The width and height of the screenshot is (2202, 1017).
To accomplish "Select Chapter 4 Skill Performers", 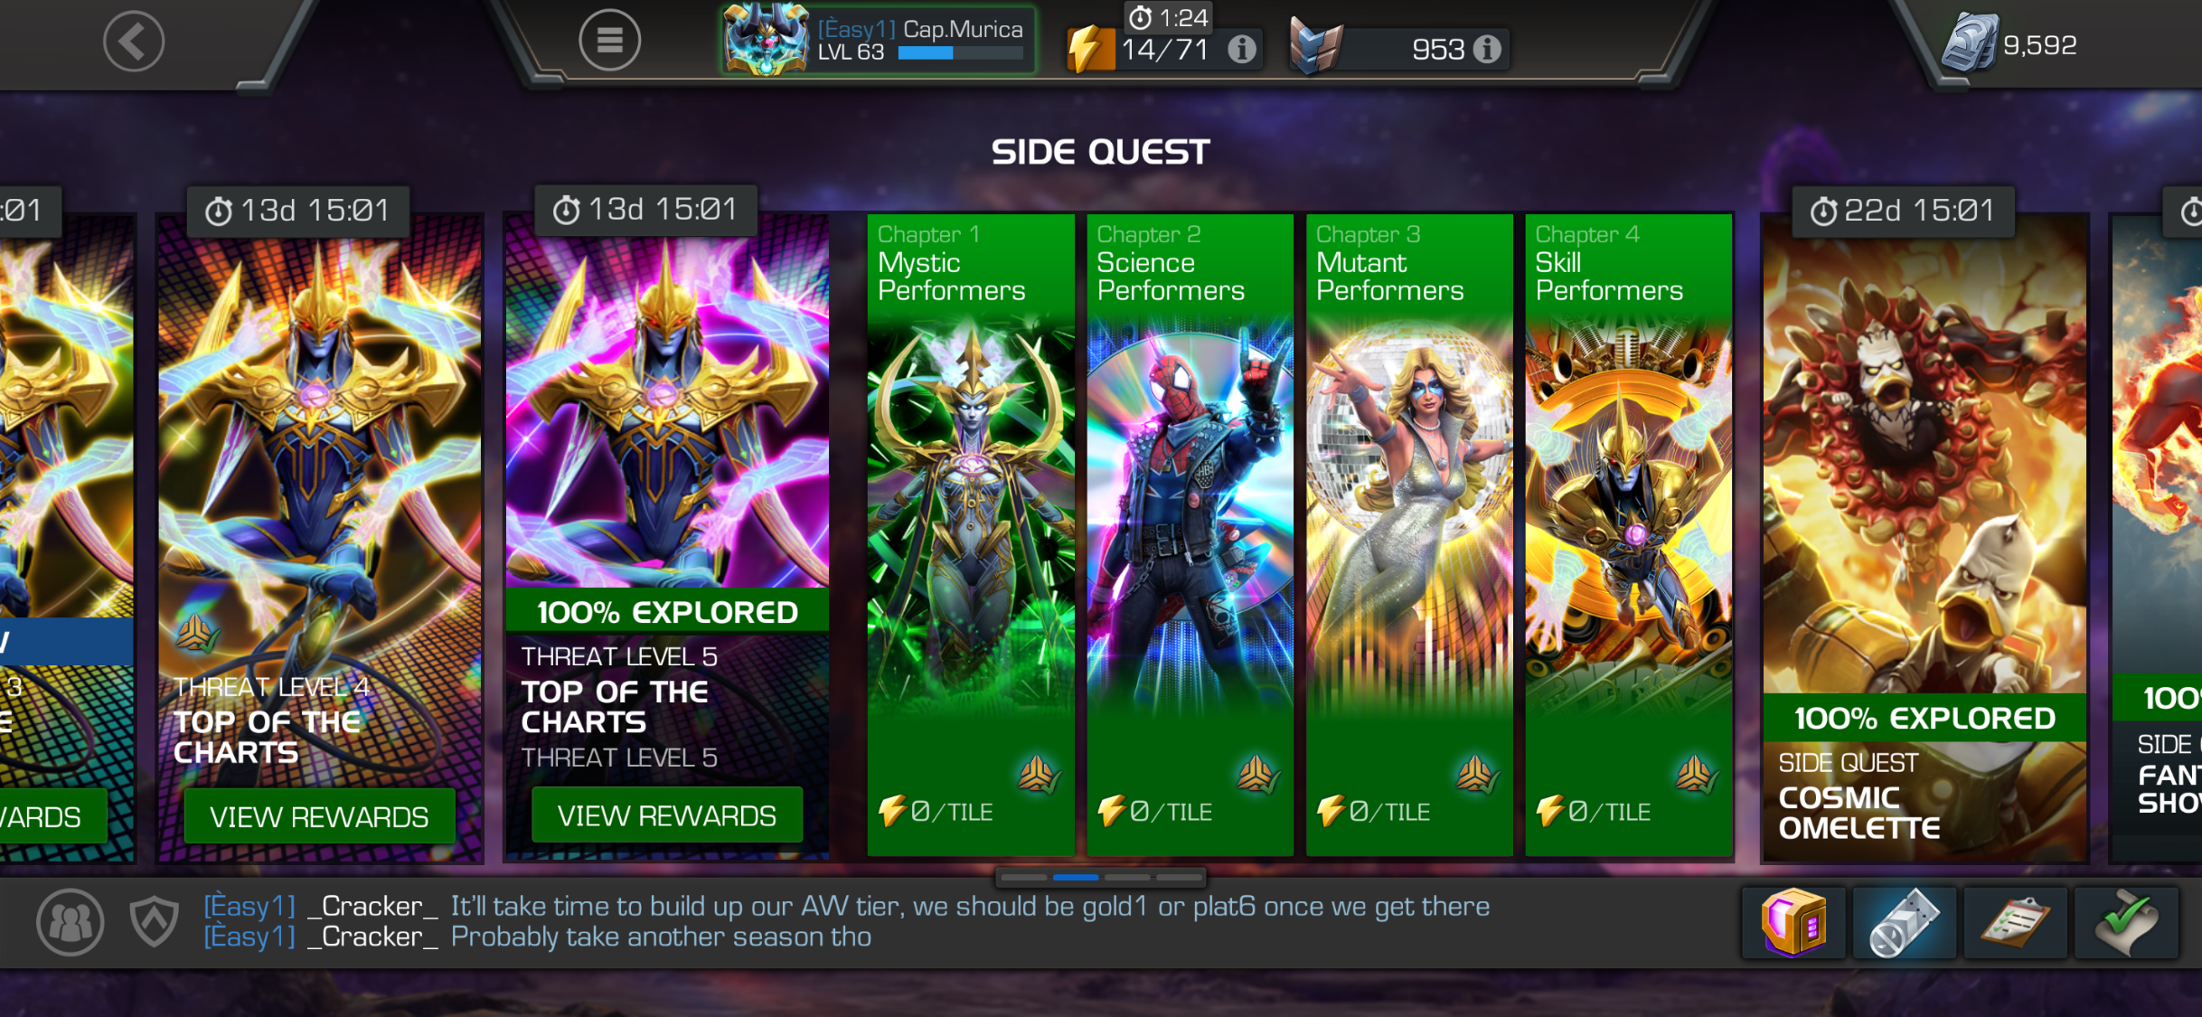I will 1629,534.
